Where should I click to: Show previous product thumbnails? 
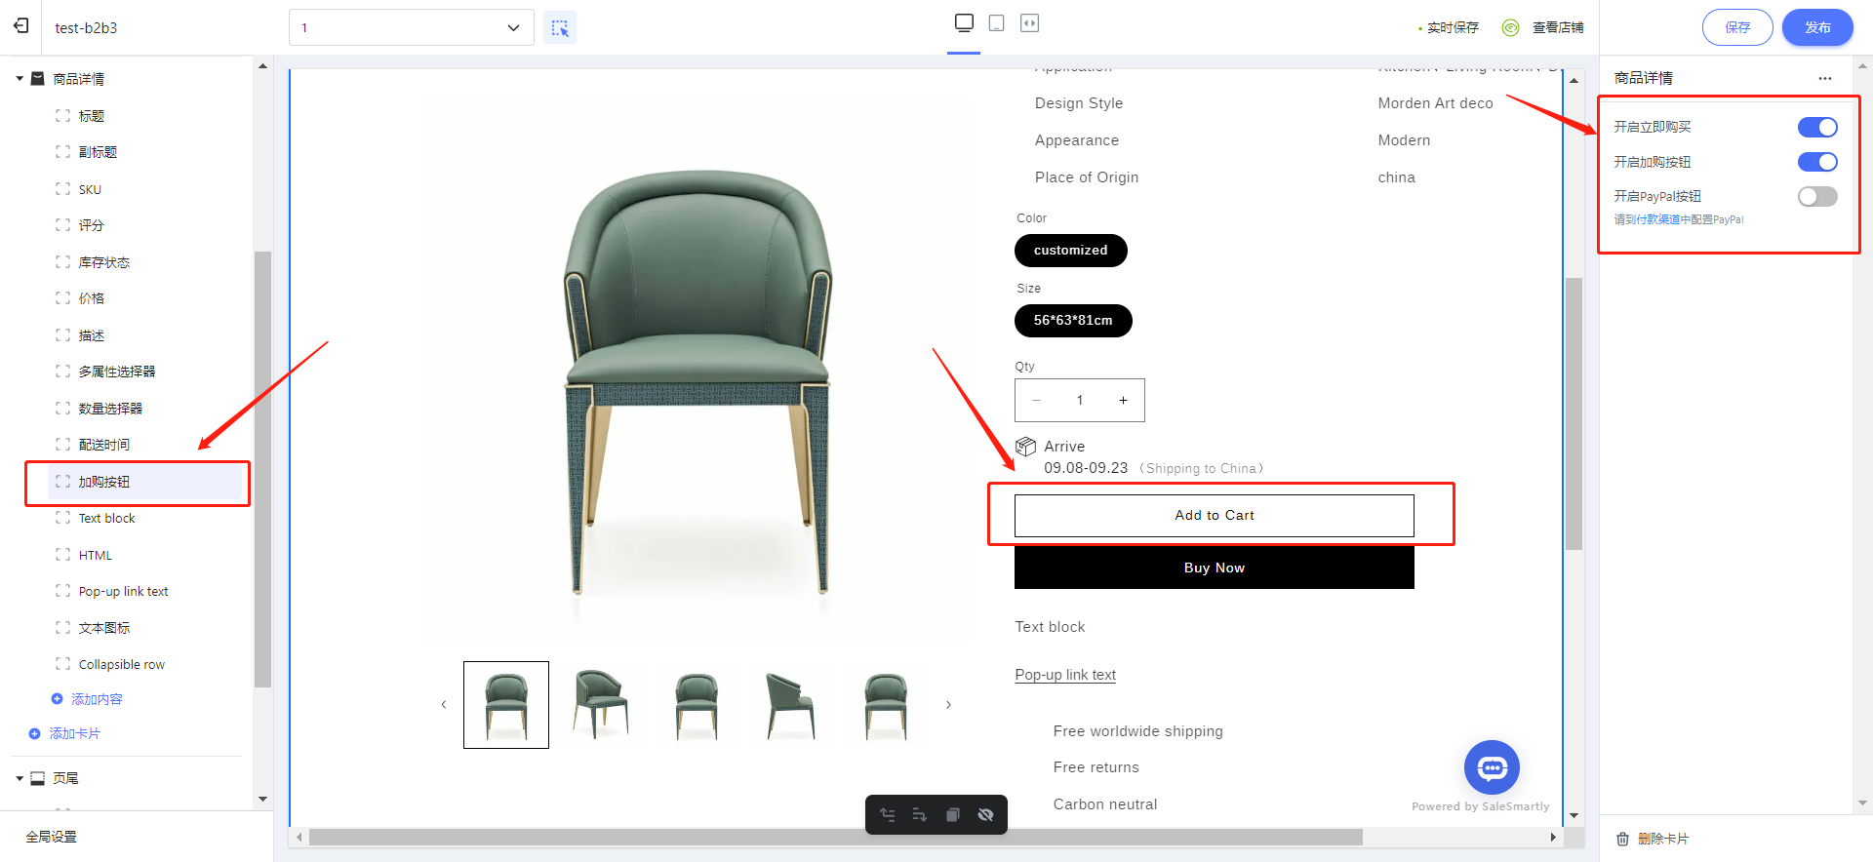(444, 704)
